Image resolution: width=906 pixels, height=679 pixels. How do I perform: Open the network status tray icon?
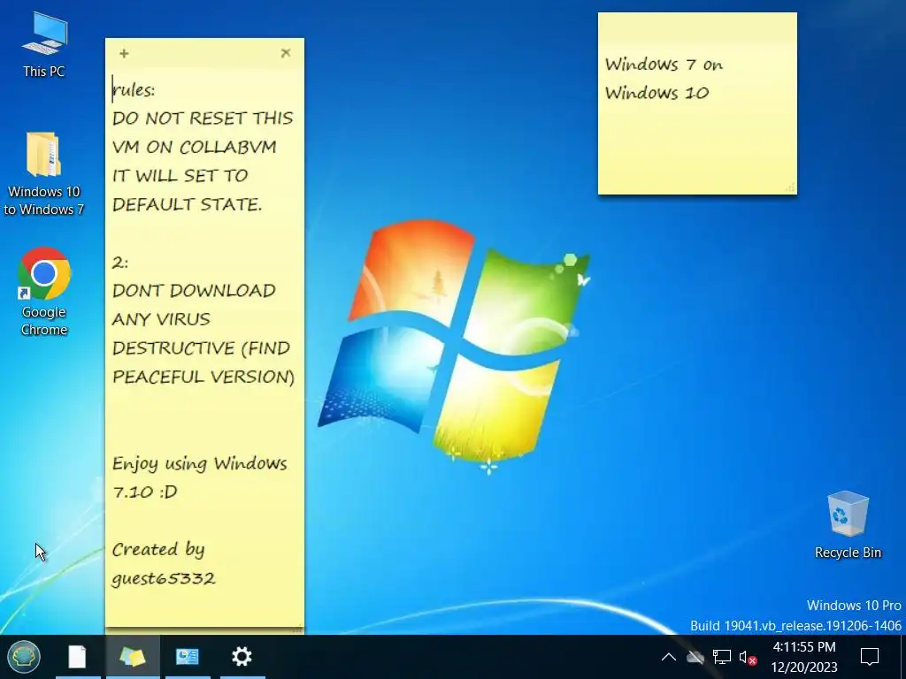722,657
